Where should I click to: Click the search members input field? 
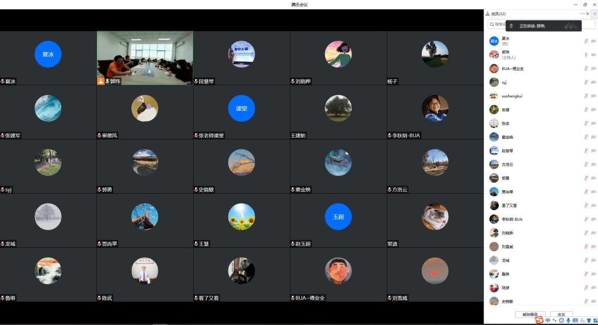coord(498,25)
